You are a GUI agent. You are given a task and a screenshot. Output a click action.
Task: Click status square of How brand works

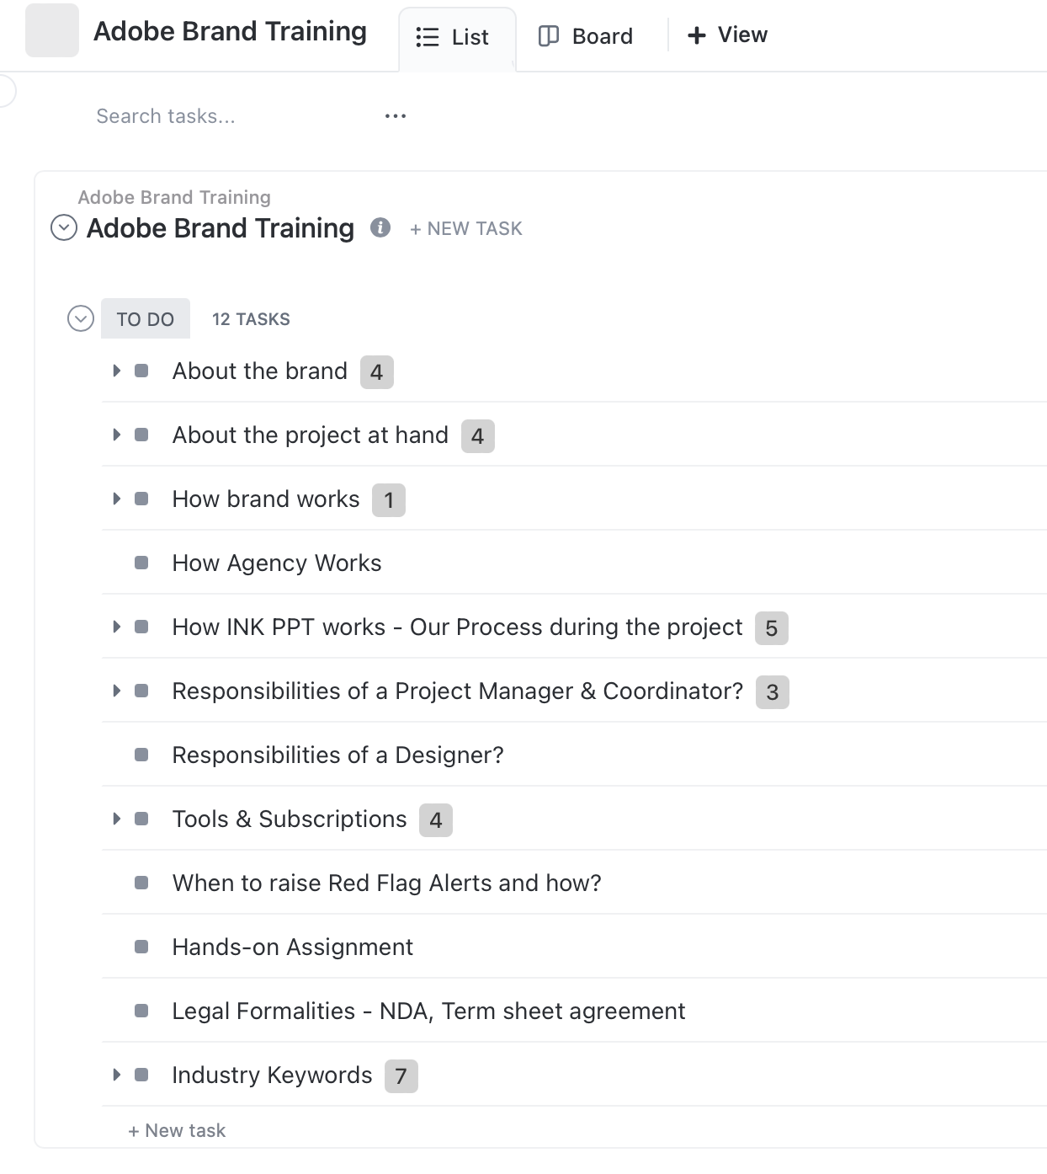(141, 499)
